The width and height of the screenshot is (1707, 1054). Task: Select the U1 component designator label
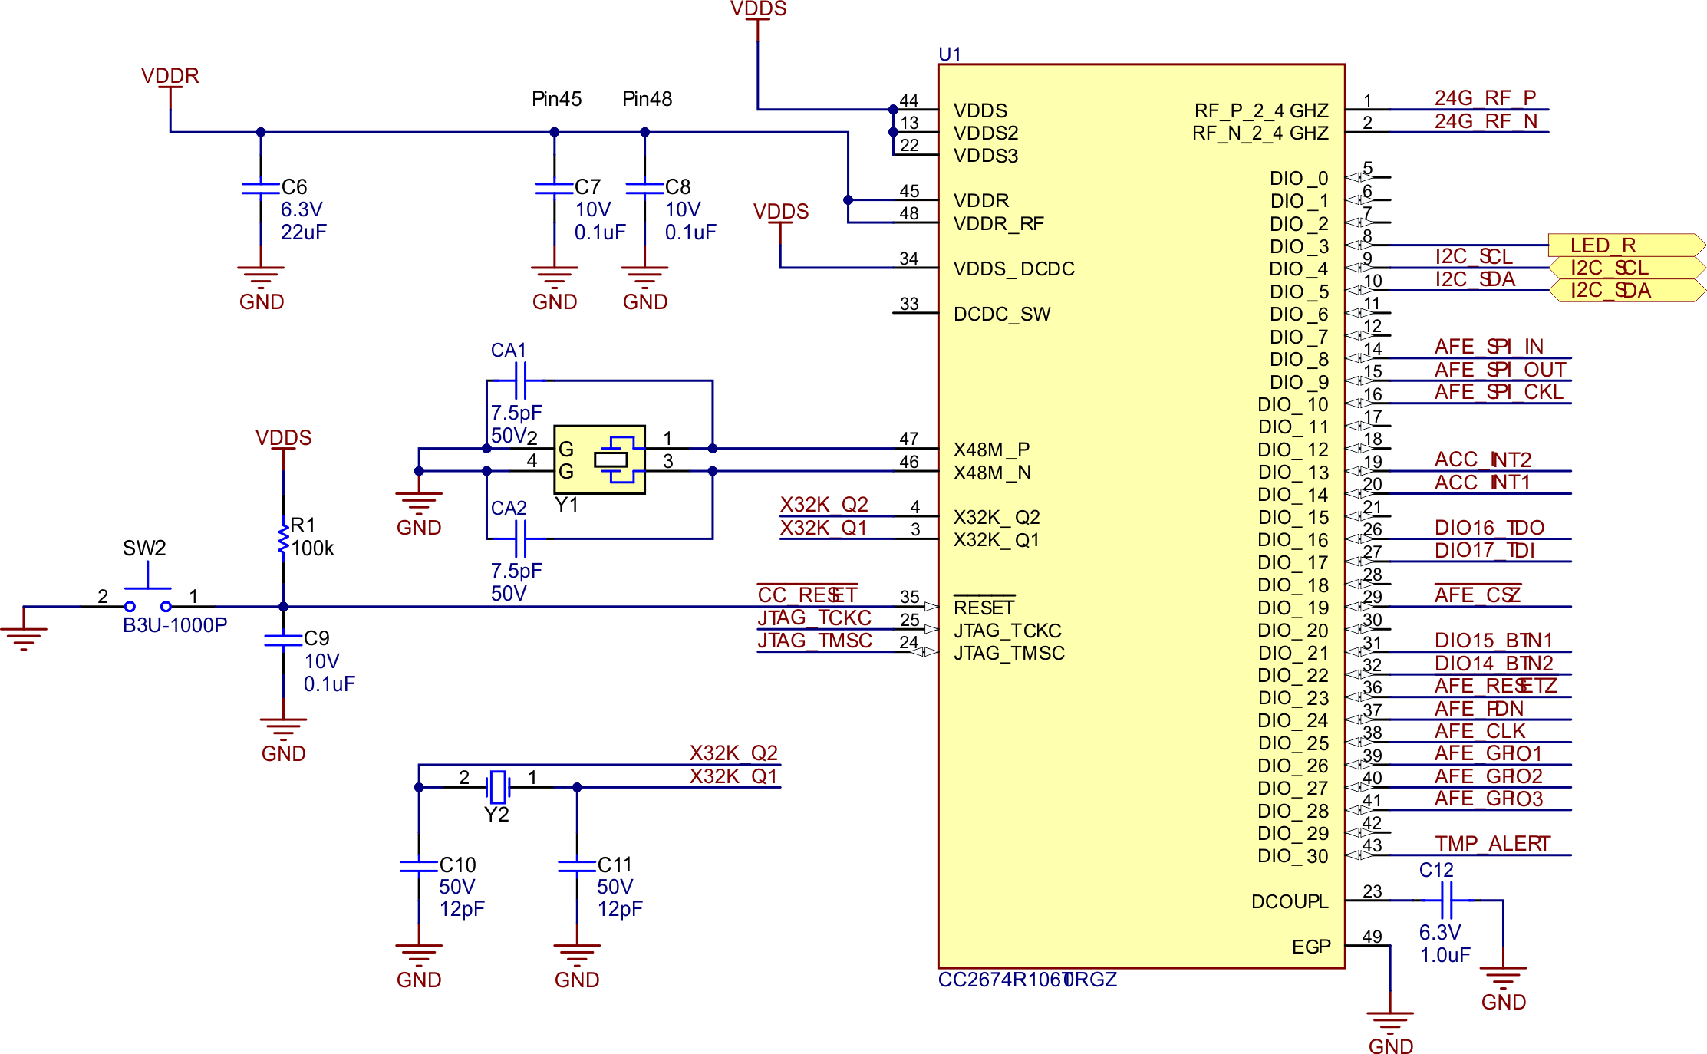pos(949,54)
